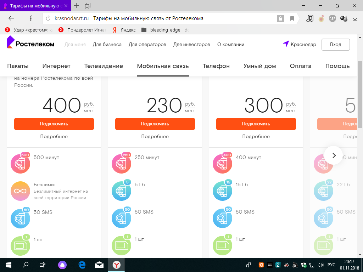Click the Yandex Я home button
The height and width of the screenshot is (272, 363).
click(x=31, y=18)
